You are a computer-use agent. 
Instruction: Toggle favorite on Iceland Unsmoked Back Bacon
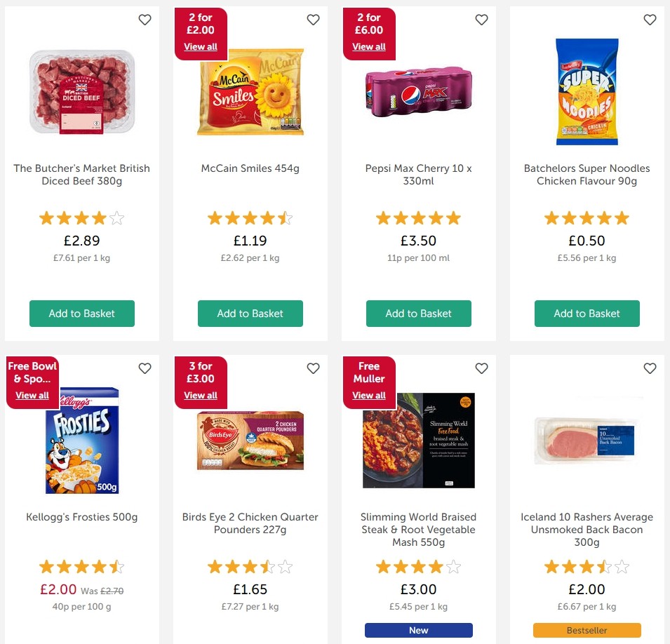(x=650, y=368)
